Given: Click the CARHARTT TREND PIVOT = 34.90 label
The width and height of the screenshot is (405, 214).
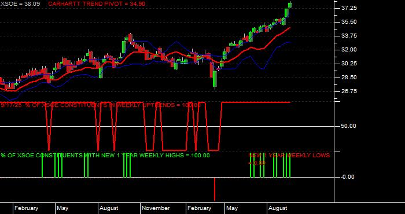Looking at the screenshot, I should pos(97,4).
